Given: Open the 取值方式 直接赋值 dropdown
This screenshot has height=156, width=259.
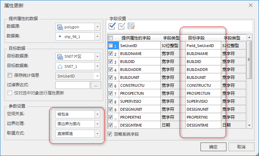Looking at the screenshot, I should [97, 134].
